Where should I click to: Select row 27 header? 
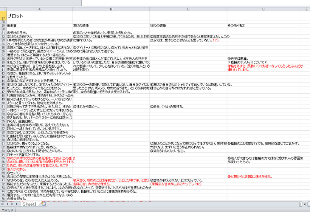click(x=3, y=15)
